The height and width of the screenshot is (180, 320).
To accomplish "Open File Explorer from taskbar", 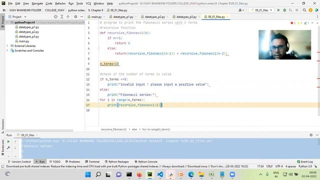I will (201, 174).
